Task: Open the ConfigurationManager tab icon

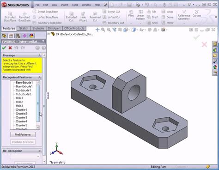Action: (x=18, y=36)
